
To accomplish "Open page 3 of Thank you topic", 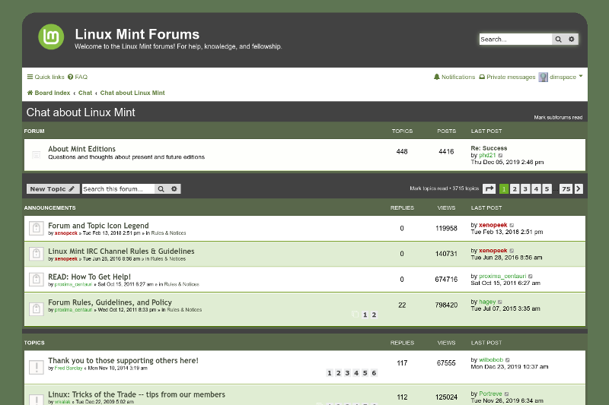I will [347, 373].
